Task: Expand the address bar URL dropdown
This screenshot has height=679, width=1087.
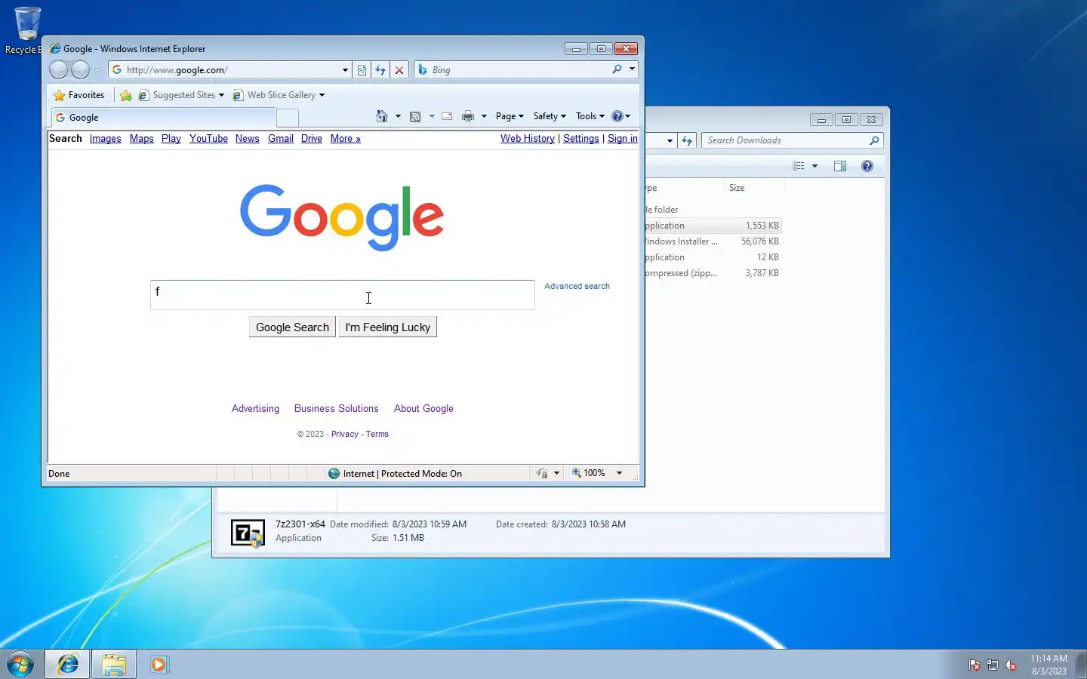Action: click(345, 70)
